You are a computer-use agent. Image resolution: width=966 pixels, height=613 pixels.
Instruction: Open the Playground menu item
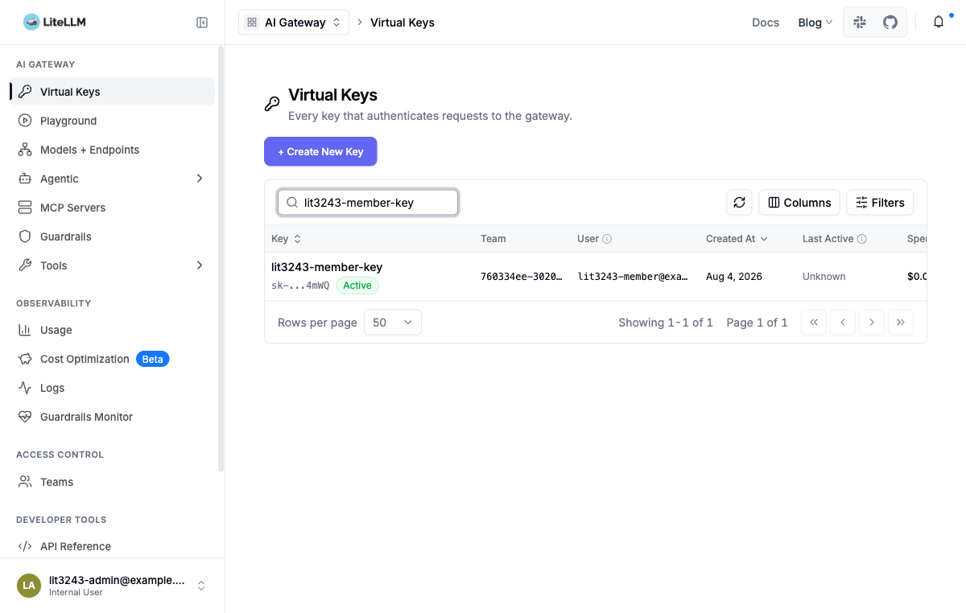tap(112, 121)
